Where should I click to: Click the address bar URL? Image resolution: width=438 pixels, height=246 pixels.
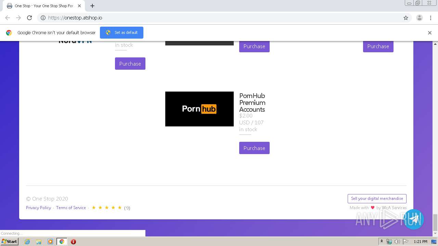75,18
